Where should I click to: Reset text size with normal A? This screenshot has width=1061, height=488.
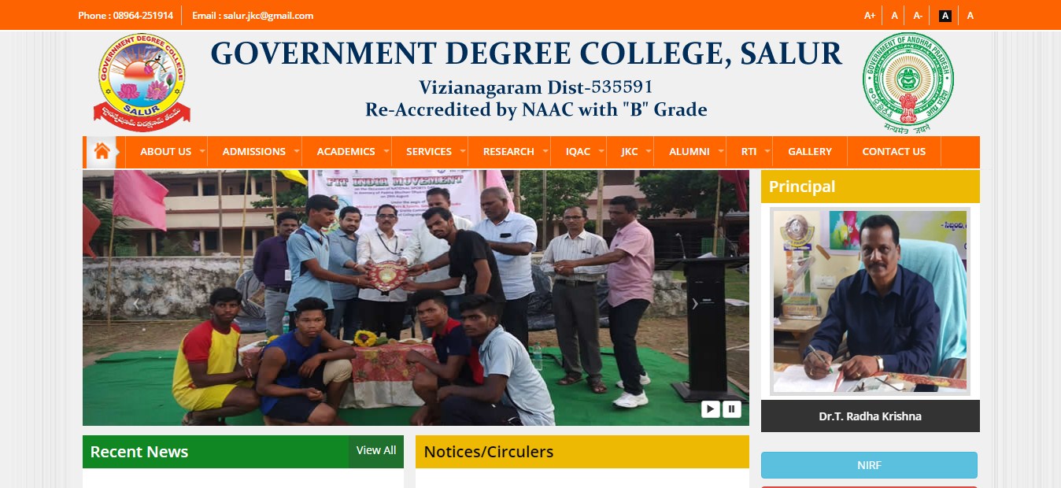click(894, 15)
